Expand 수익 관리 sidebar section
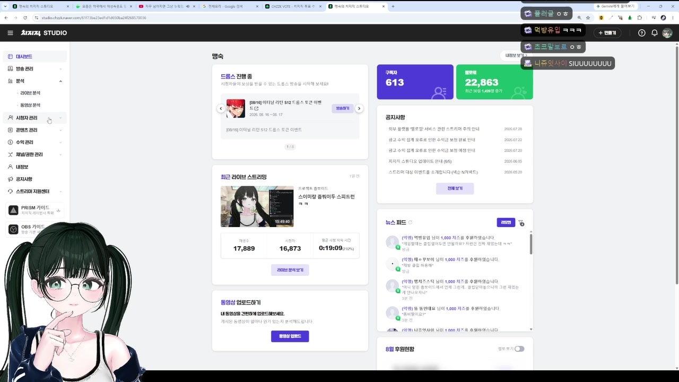Image resolution: width=679 pixels, height=382 pixels. [x=35, y=142]
